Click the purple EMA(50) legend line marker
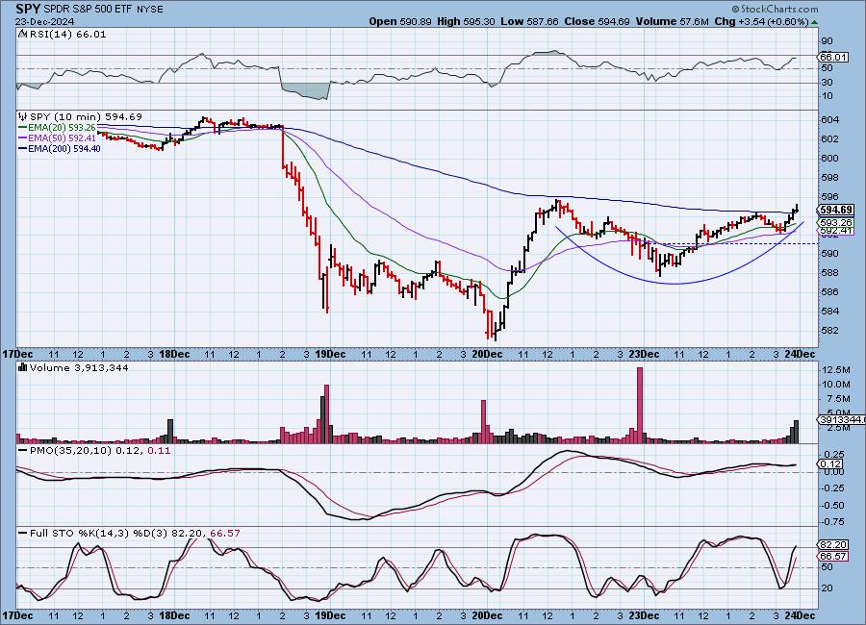 (x=23, y=138)
